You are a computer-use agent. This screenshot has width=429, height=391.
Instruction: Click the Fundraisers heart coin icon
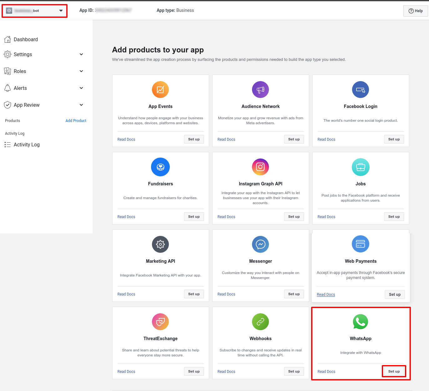(x=160, y=167)
